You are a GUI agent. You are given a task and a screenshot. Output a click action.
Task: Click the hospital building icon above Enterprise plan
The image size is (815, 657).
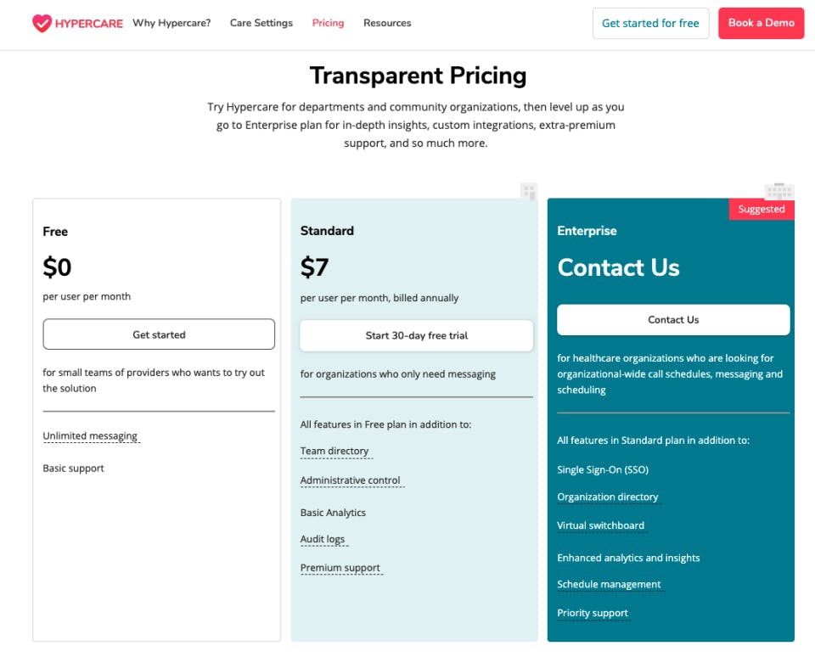tap(778, 191)
